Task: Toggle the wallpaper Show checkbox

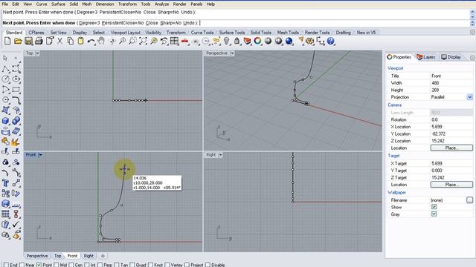Action: (x=434, y=207)
